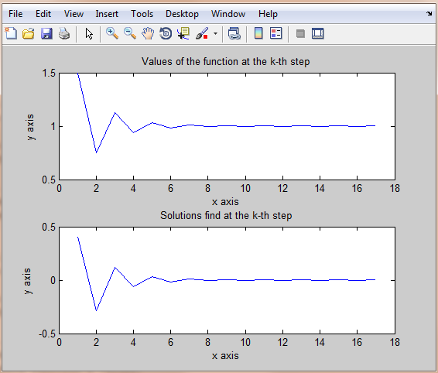Click the New Figure icon

11,33
